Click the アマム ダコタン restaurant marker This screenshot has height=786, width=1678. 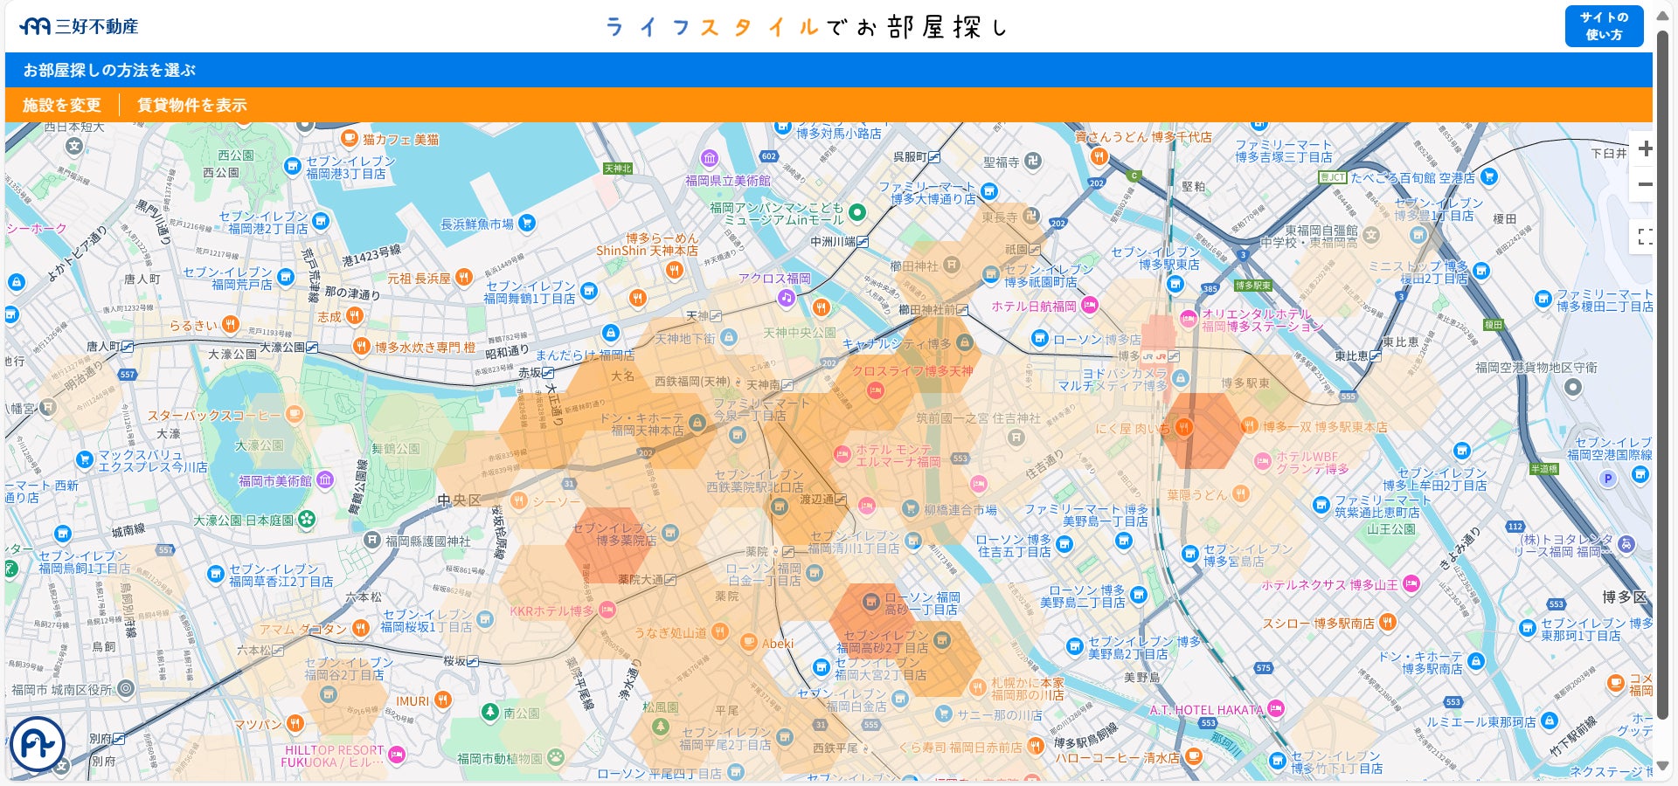(360, 628)
